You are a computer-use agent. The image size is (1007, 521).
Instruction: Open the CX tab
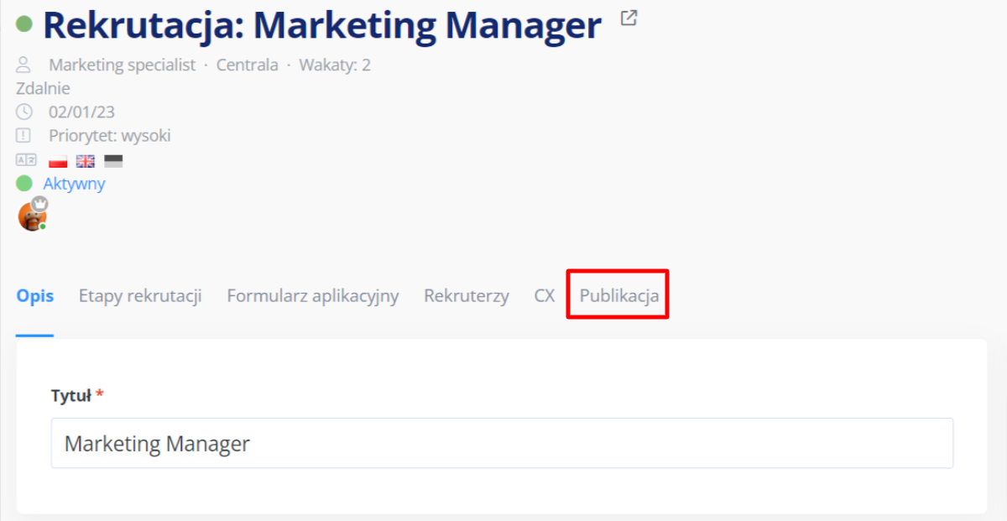544,296
